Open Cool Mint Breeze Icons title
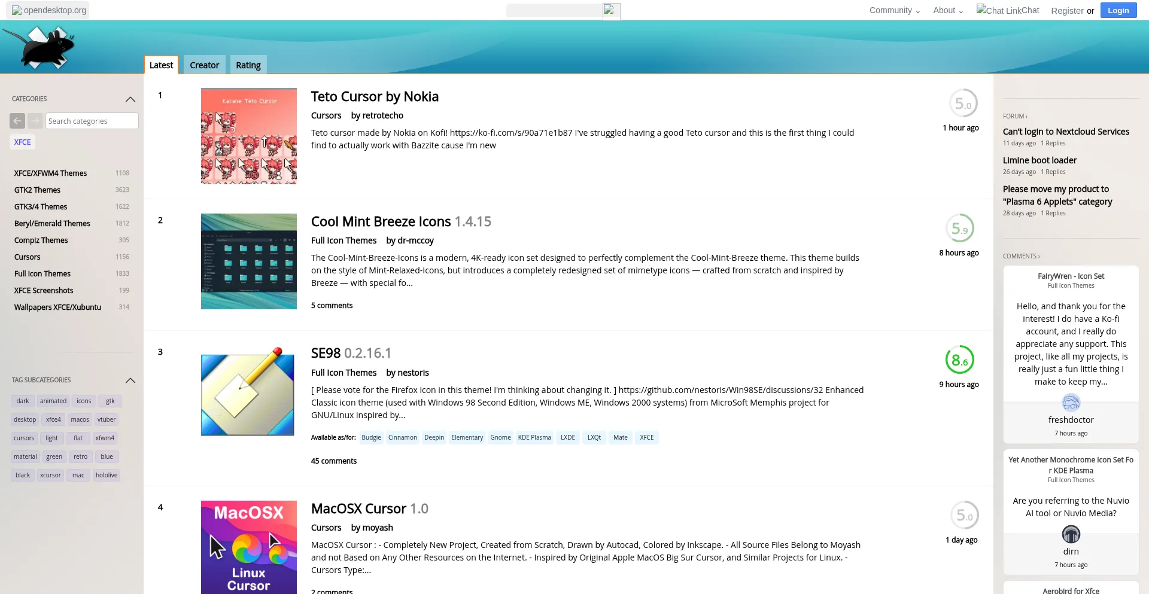This screenshot has width=1149, height=594. [x=381, y=221]
